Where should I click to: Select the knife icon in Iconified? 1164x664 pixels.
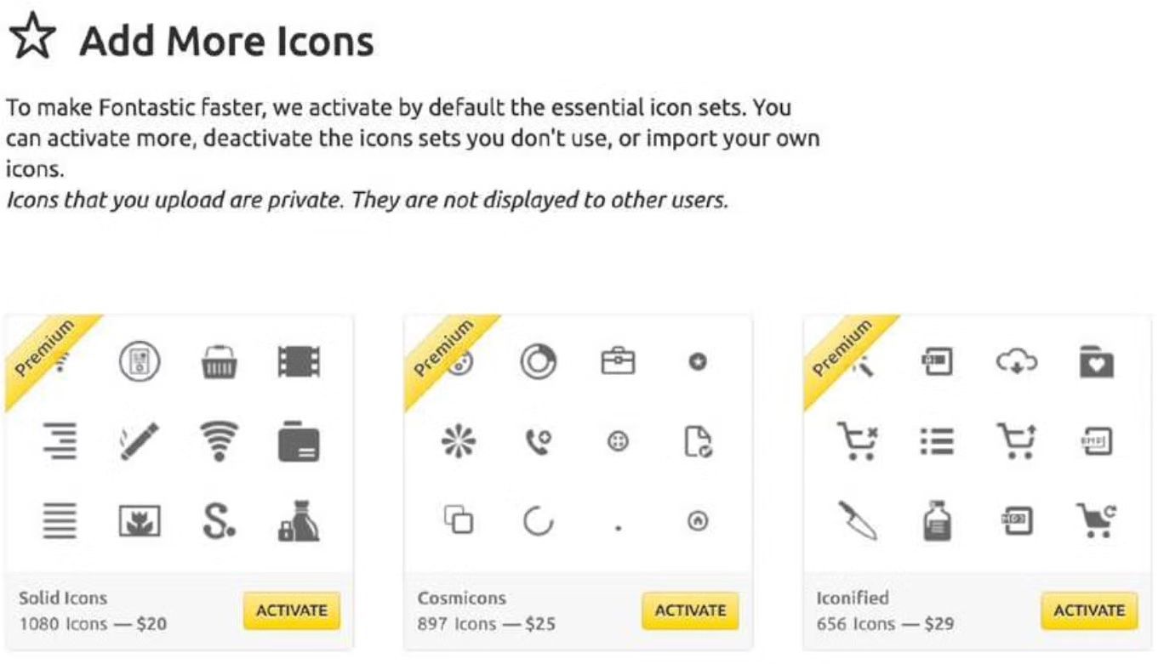[x=857, y=520]
